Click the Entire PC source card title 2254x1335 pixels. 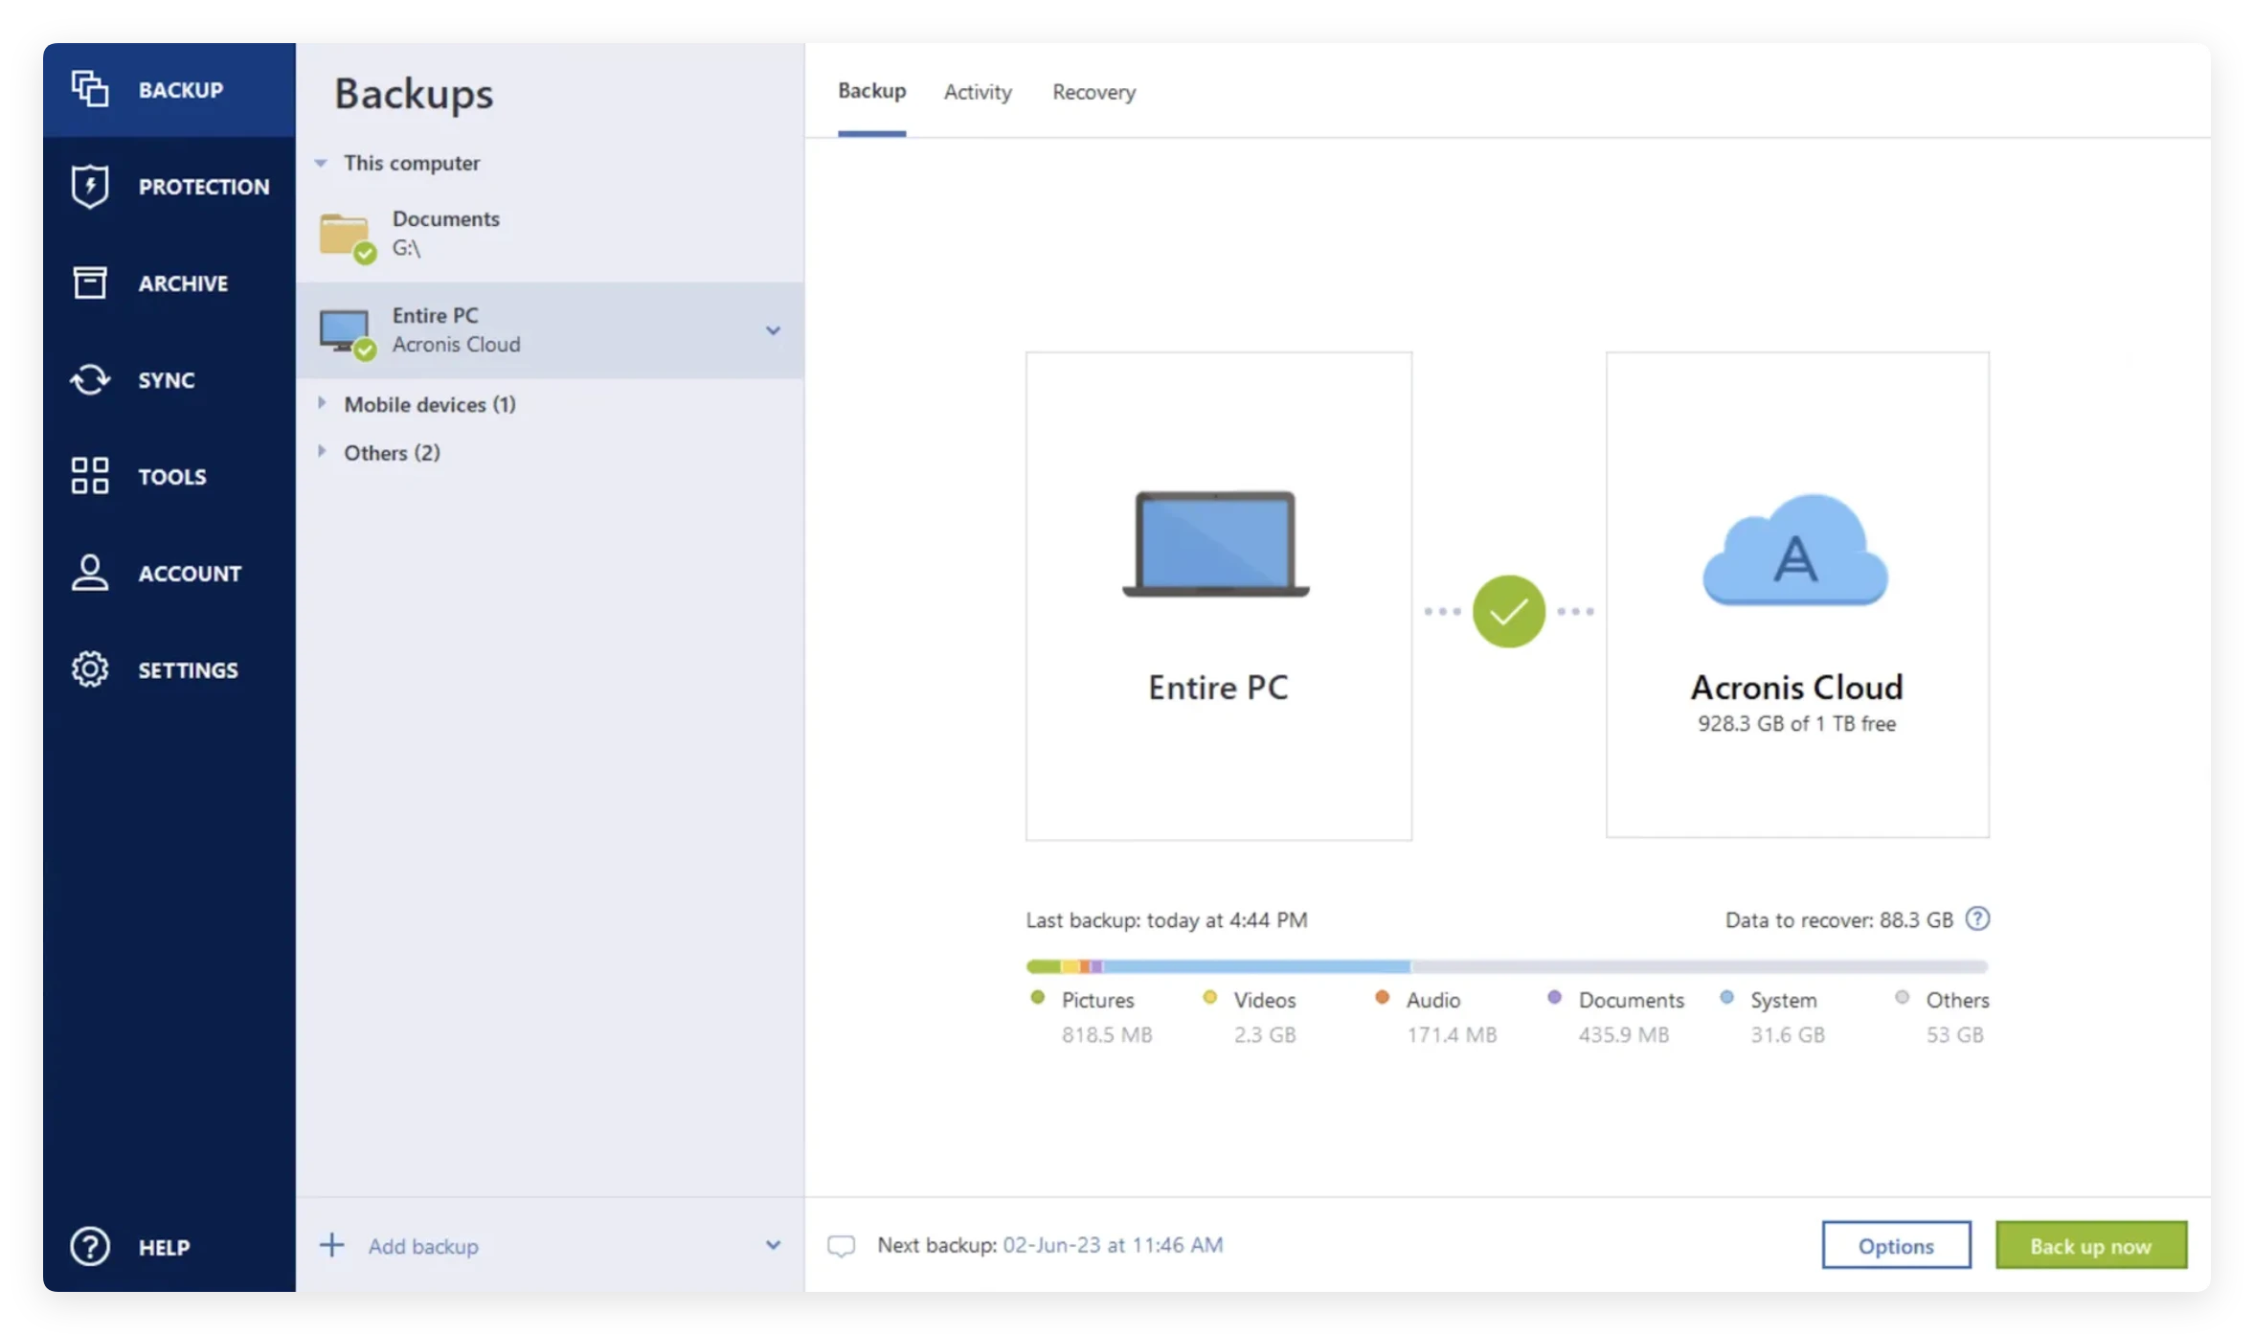[1218, 687]
